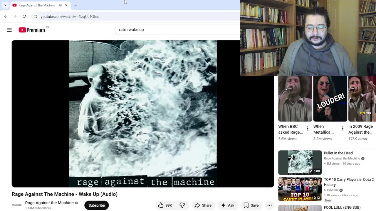Click 3.2M views text under Metallica short
Viewport: 376px width, 211px height.
coord(322,139)
